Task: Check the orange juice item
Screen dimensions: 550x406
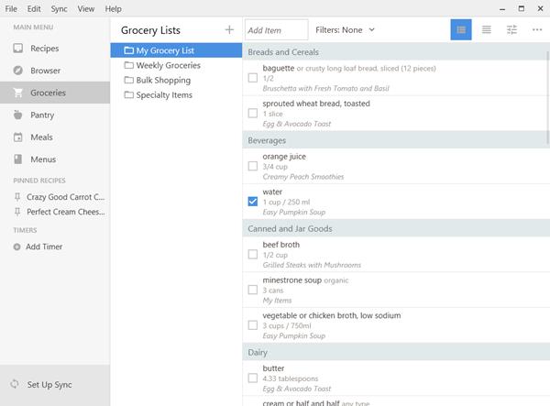Action: pyautogui.click(x=253, y=166)
